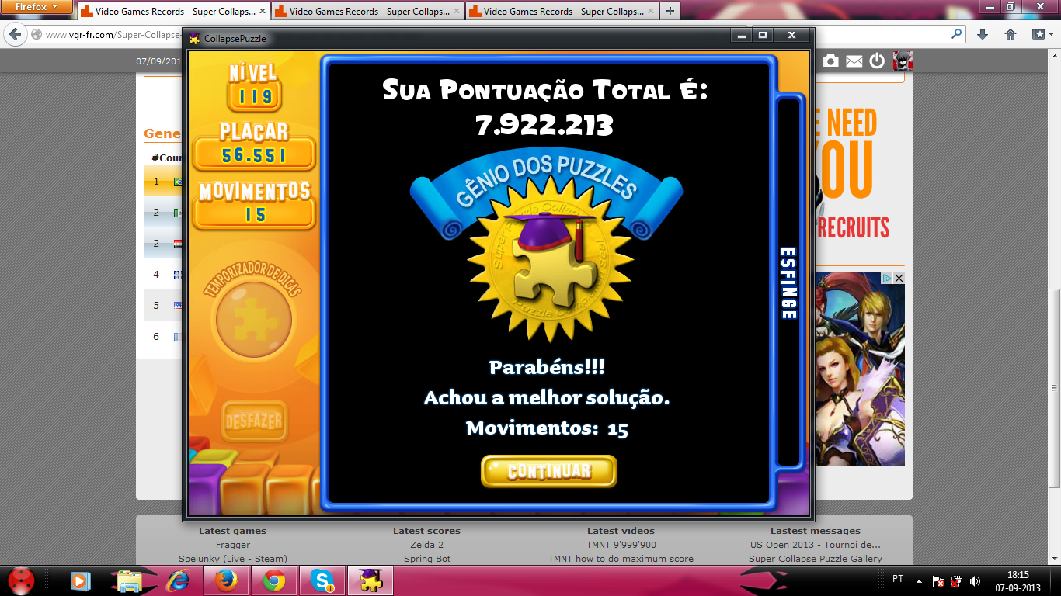The width and height of the screenshot is (1061, 596).
Task: Open a new browser tab
Action: click(670, 12)
